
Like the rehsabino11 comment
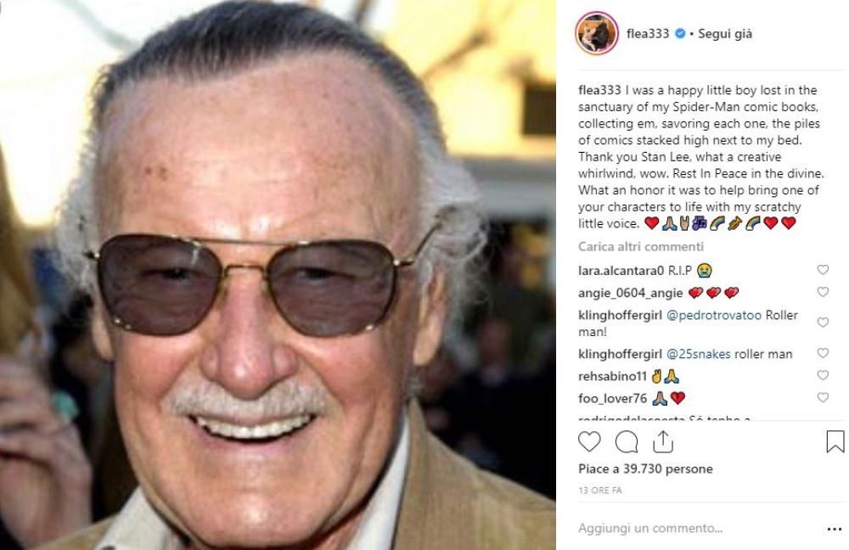tap(822, 375)
